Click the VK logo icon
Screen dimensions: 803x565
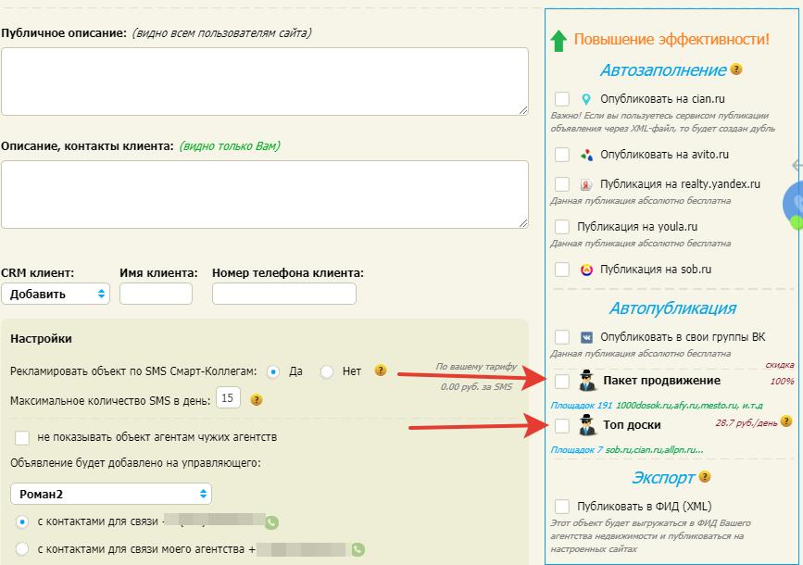[585, 337]
